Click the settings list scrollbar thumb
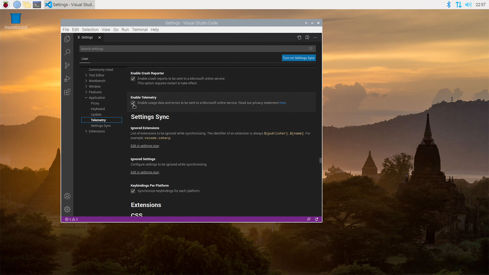 pyautogui.click(x=320, y=161)
